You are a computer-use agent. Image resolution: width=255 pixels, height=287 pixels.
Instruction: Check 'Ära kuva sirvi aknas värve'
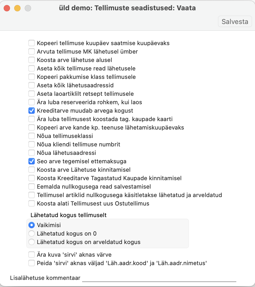click(x=32, y=255)
